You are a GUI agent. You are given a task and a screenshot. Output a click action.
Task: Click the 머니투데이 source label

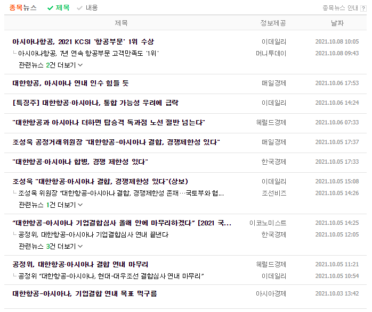271,54
